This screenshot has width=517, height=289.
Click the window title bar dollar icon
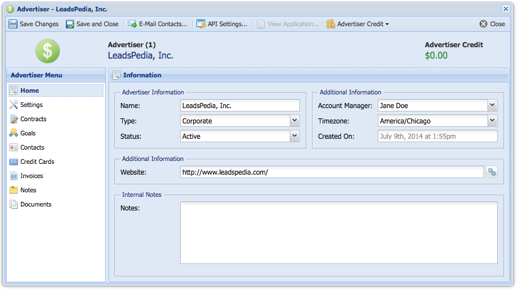click(x=10, y=9)
